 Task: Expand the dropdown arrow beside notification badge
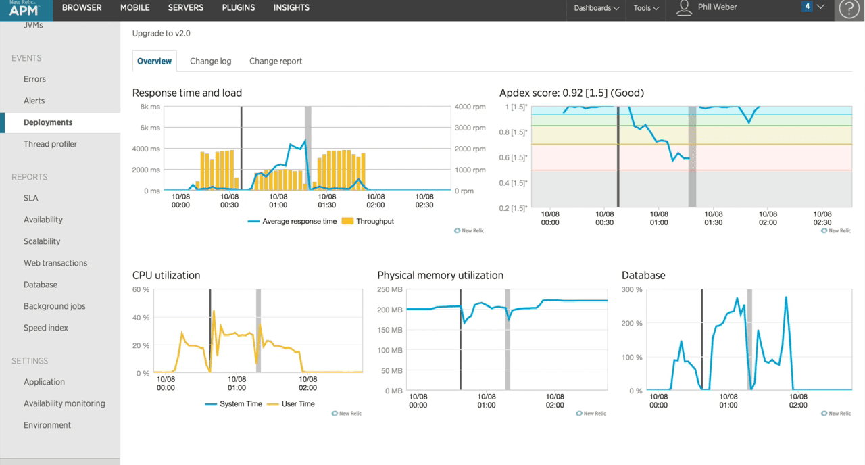(820, 7)
